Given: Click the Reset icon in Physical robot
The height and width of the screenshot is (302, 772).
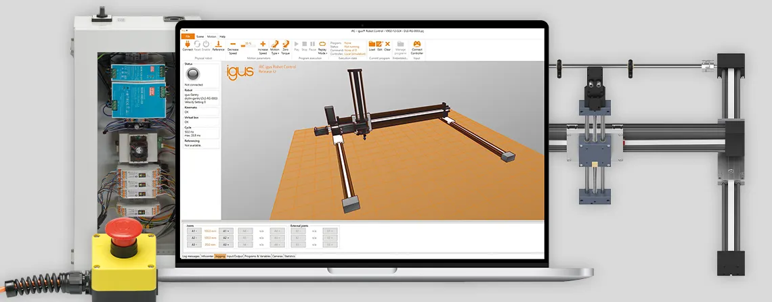Looking at the screenshot, I should click(197, 44).
